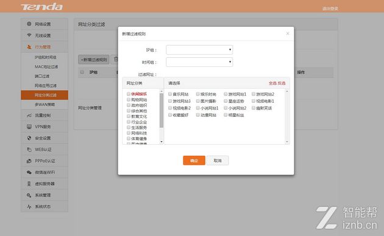Image resolution: width=384 pixels, height=236 pixels.
Task: Confirm with the orange 确定 button
Action: (x=194, y=161)
